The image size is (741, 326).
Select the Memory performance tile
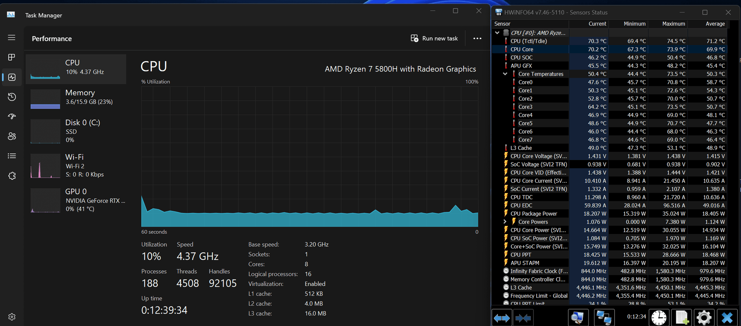pos(76,99)
